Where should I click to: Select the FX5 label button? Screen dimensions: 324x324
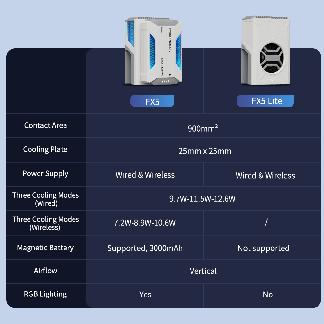click(152, 101)
